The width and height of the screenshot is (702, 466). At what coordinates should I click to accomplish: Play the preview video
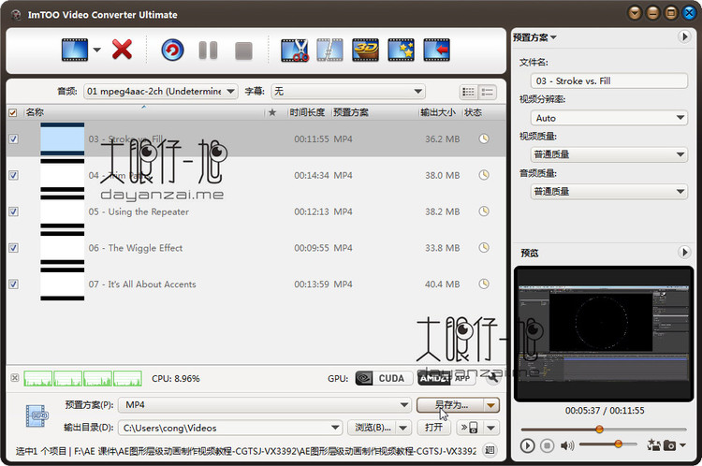point(527,445)
